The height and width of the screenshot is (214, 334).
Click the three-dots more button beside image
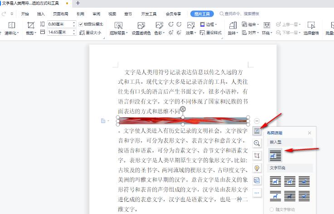pyautogui.click(x=257, y=193)
